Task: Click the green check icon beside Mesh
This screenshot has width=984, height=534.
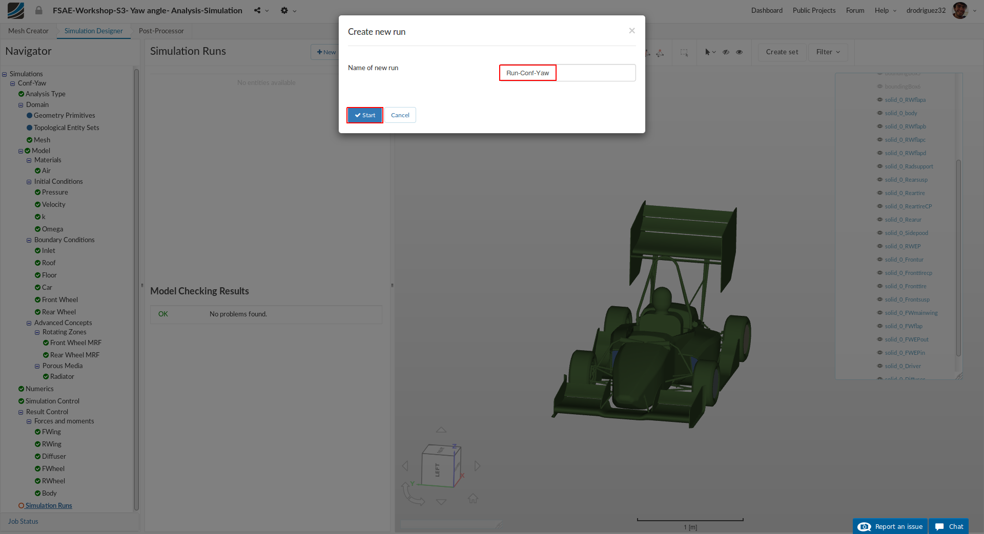Action: (x=29, y=140)
